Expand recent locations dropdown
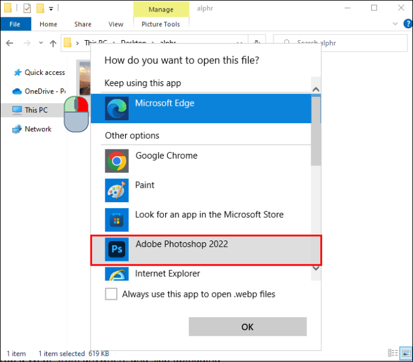Viewport: 413px width, 362px height. click(x=41, y=42)
